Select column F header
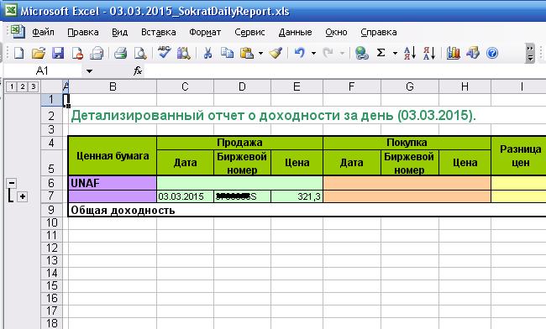Image resolution: width=546 pixels, height=329 pixels. pyautogui.click(x=352, y=86)
